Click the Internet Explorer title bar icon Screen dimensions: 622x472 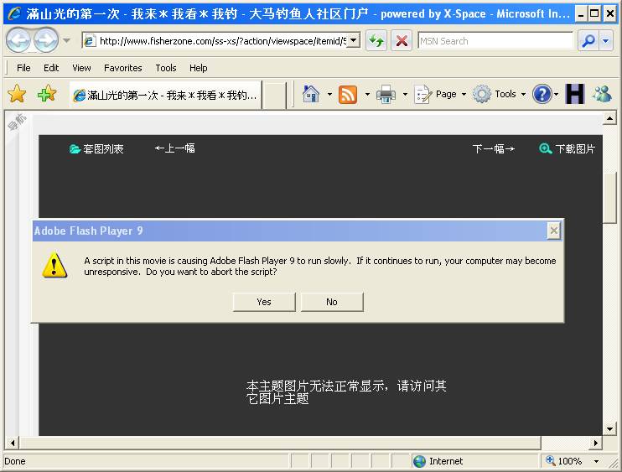point(14,13)
